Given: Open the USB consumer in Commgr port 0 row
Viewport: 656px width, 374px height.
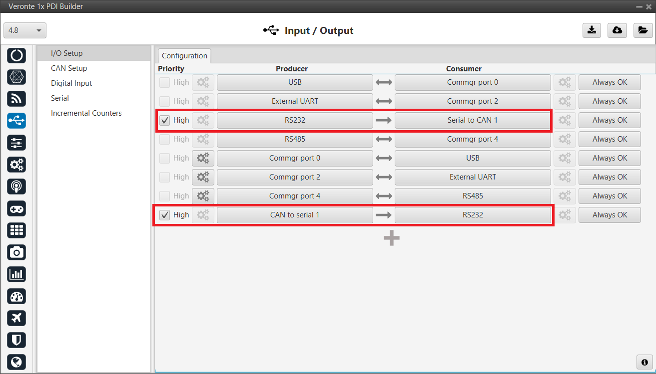Looking at the screenshot, I should (473, 158).
